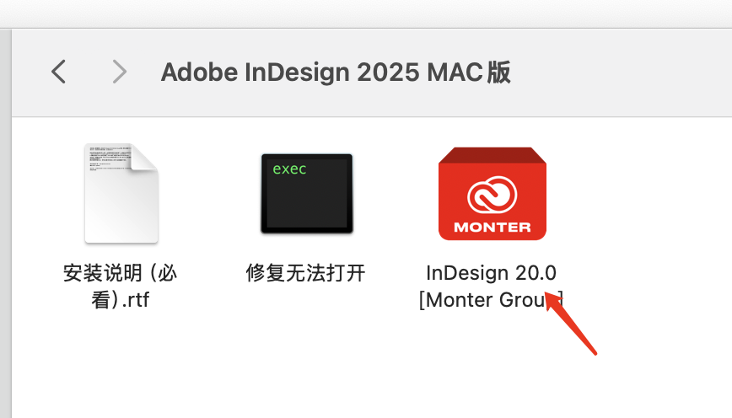This screenshot has width=732, height=418.
Task: Click the 修复无法打开 file name label
Action: tap(306, 273)
